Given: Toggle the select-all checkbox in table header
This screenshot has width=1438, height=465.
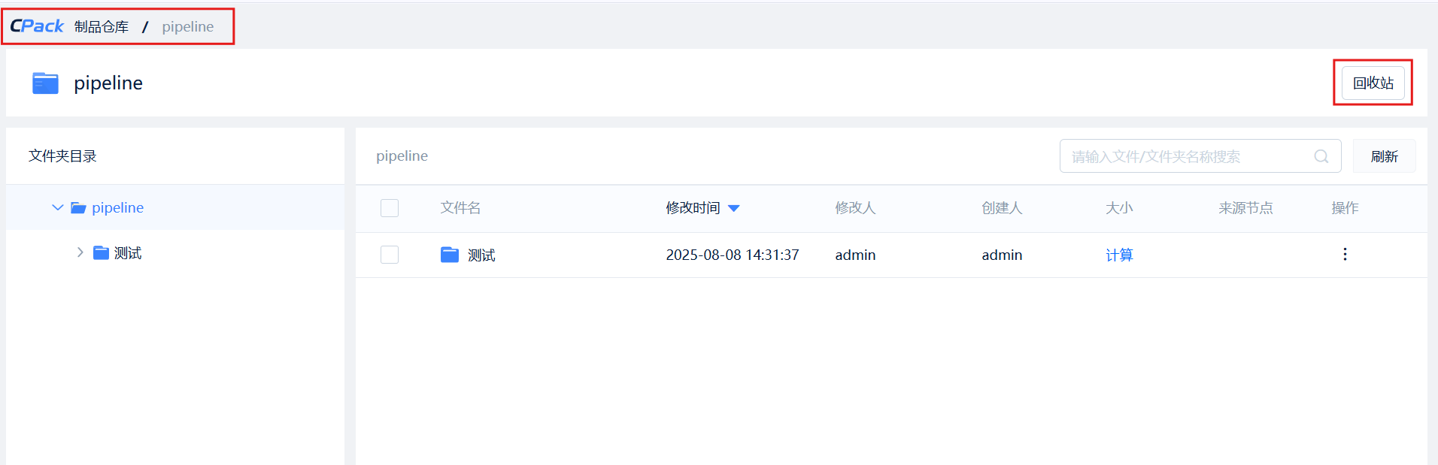Looking at the screenshot, I should click(390, 208).
